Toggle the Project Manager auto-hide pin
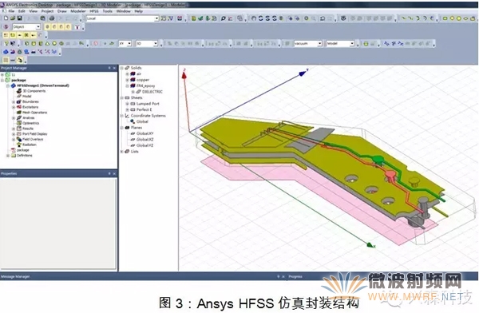Image resolution: width=479 pixels, height=313 pixels. [109, 68]
